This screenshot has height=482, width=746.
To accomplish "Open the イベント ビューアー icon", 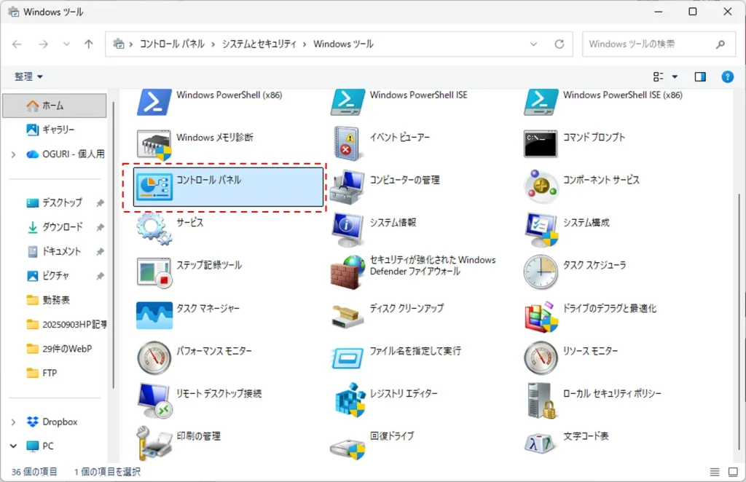I will pyautogui.click(x=347, y=144).
